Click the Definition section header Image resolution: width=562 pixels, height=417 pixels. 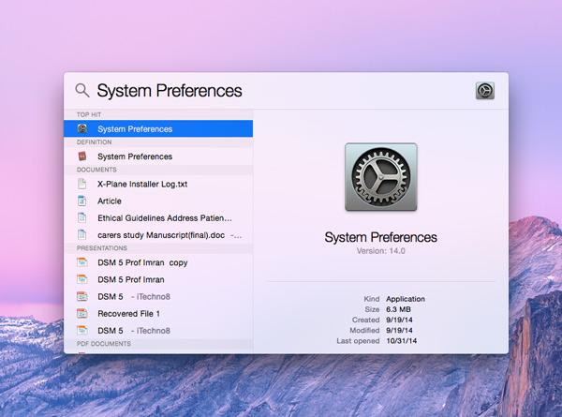coord(94,142)
